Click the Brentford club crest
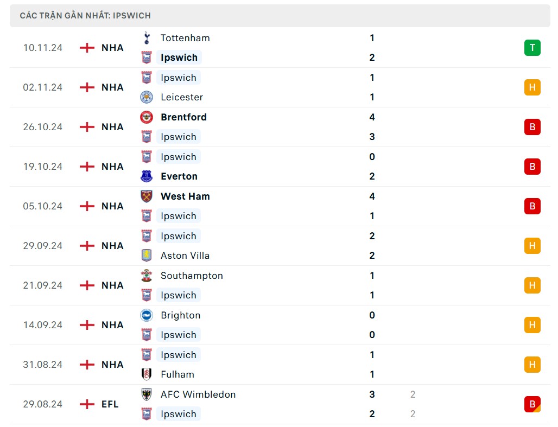This screenshot has height=427, width=558. pyautogui.click(x=146, y=117)
